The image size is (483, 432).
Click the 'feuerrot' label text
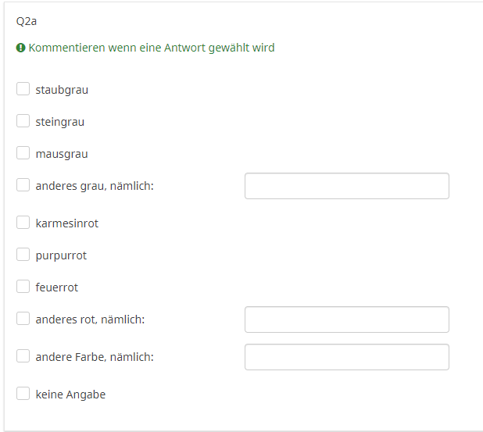click(x=57, y=287)
